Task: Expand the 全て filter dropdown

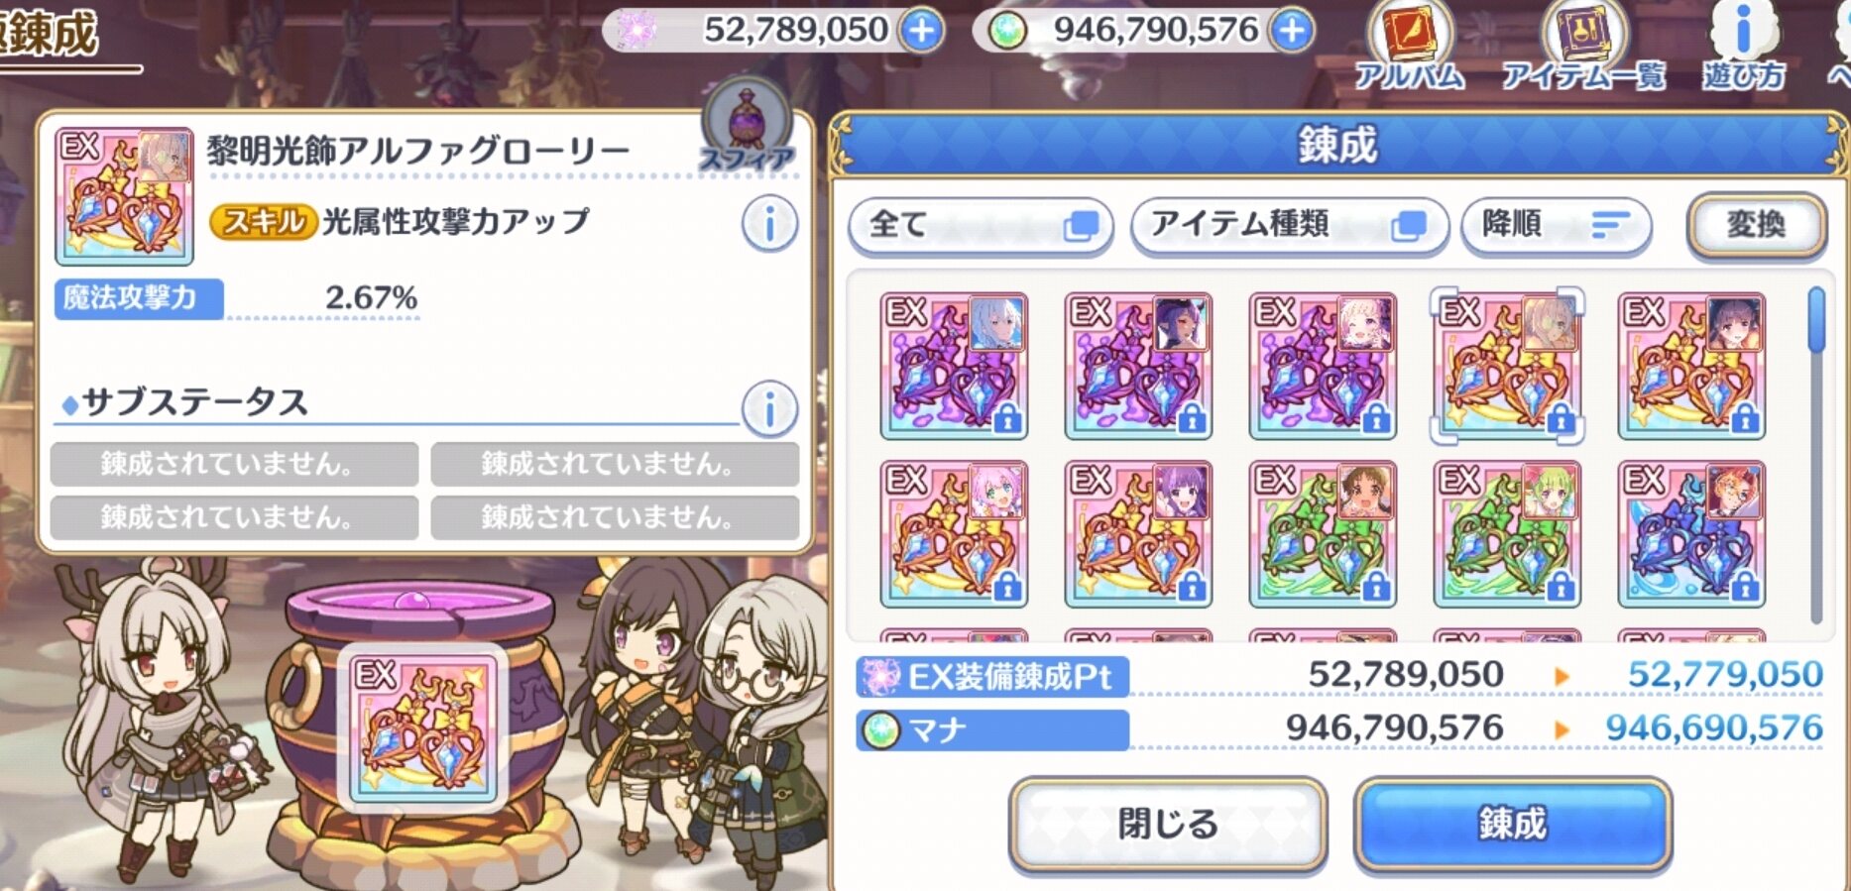Action: click(981, 226)
